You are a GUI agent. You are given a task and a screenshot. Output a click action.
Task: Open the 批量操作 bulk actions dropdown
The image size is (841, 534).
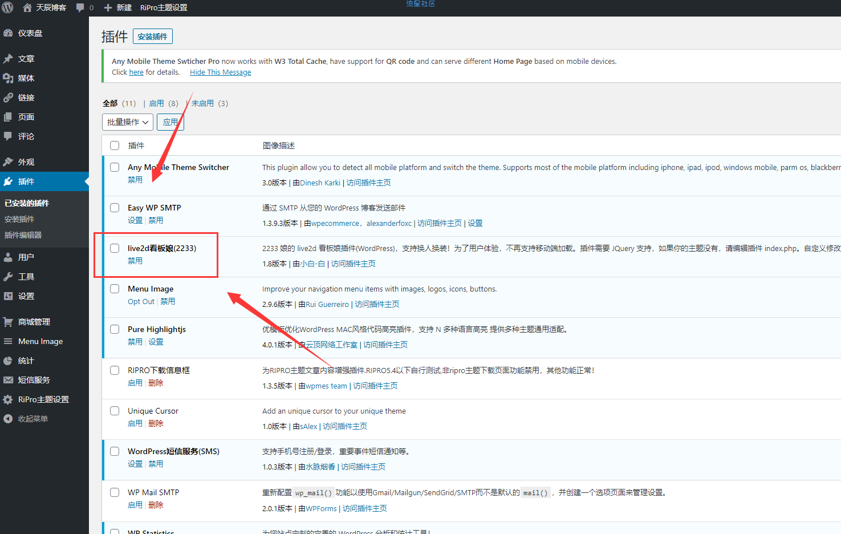pyautogui.click(x=128, y=122)
